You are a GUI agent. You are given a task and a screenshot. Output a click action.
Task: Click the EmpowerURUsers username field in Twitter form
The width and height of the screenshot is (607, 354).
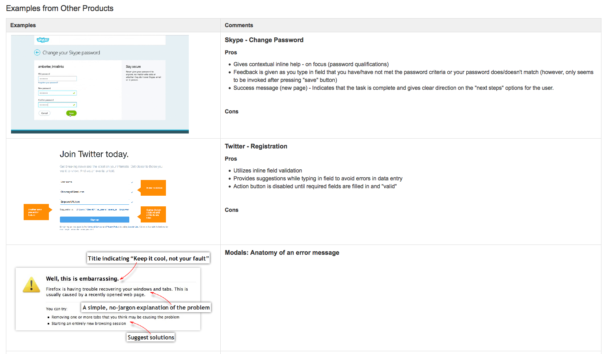(x=95, y=202)
